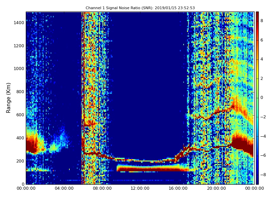272x204 pixels.
Task: Click the 20:00:00 time axis label
Action: [x=216, y=188]
